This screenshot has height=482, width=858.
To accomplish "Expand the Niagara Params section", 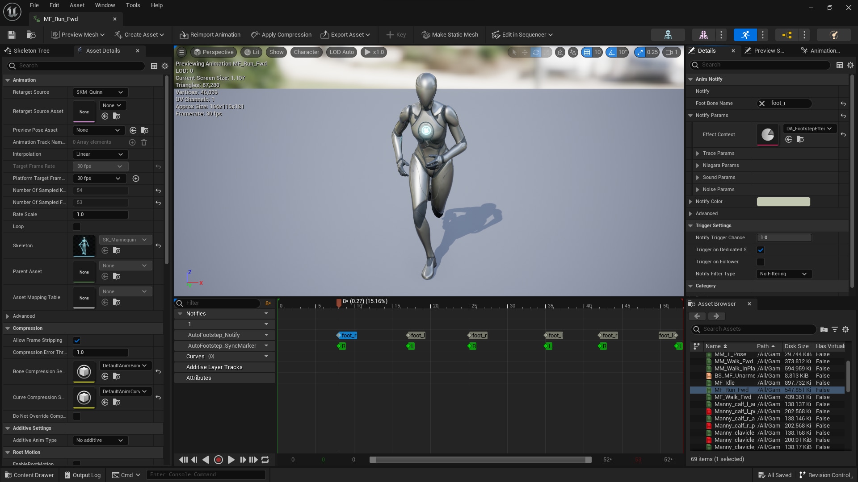I will [x=698, y=165].
